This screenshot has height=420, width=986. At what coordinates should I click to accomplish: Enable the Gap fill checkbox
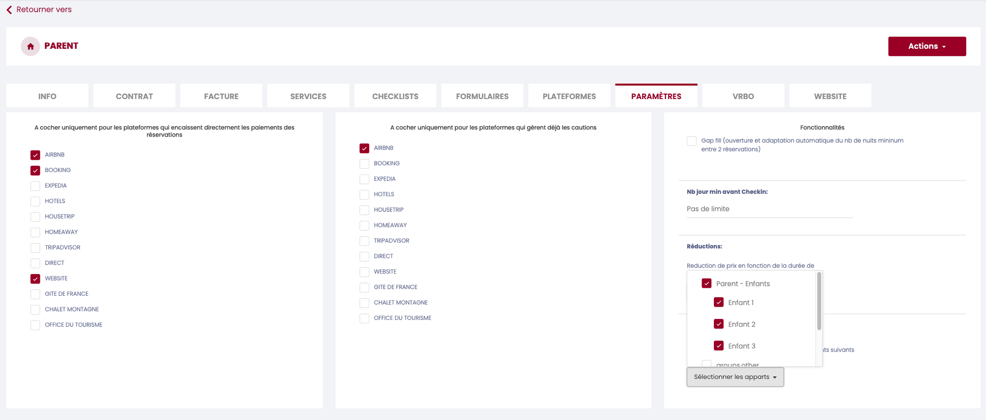coord(692,141)
